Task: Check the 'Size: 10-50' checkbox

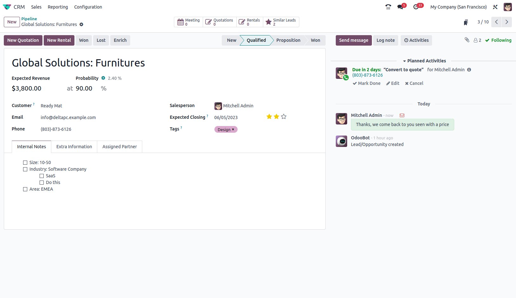Action: click(25, 162)
